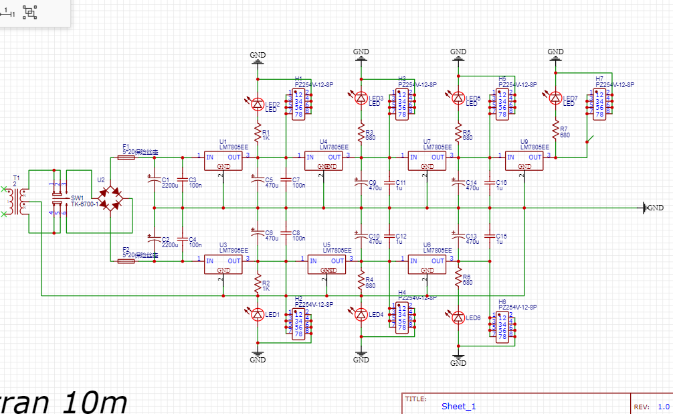Click the Sheet_1 title text
Screen dimensions: 673x414
coord(458,406)
